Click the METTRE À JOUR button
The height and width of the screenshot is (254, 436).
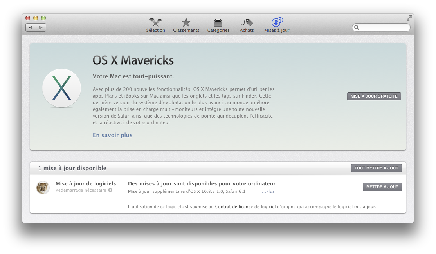click(x=382, y=187)
